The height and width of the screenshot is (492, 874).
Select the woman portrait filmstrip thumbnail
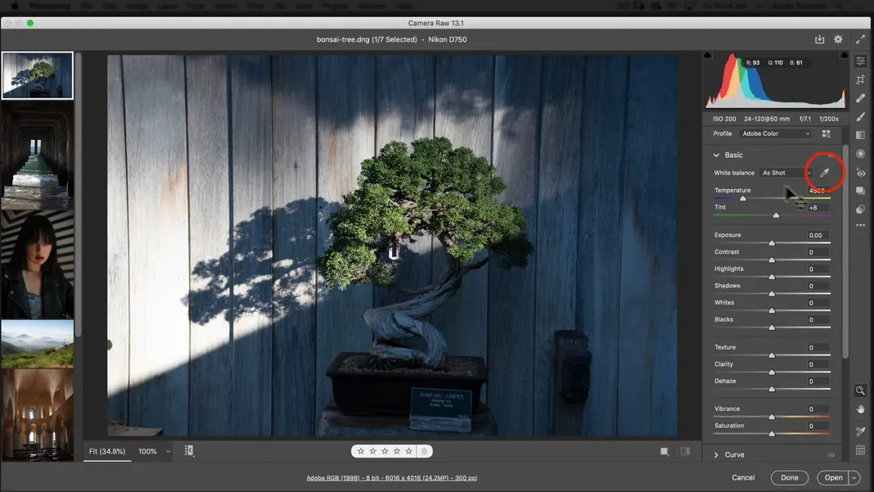(x=38, y=264)
